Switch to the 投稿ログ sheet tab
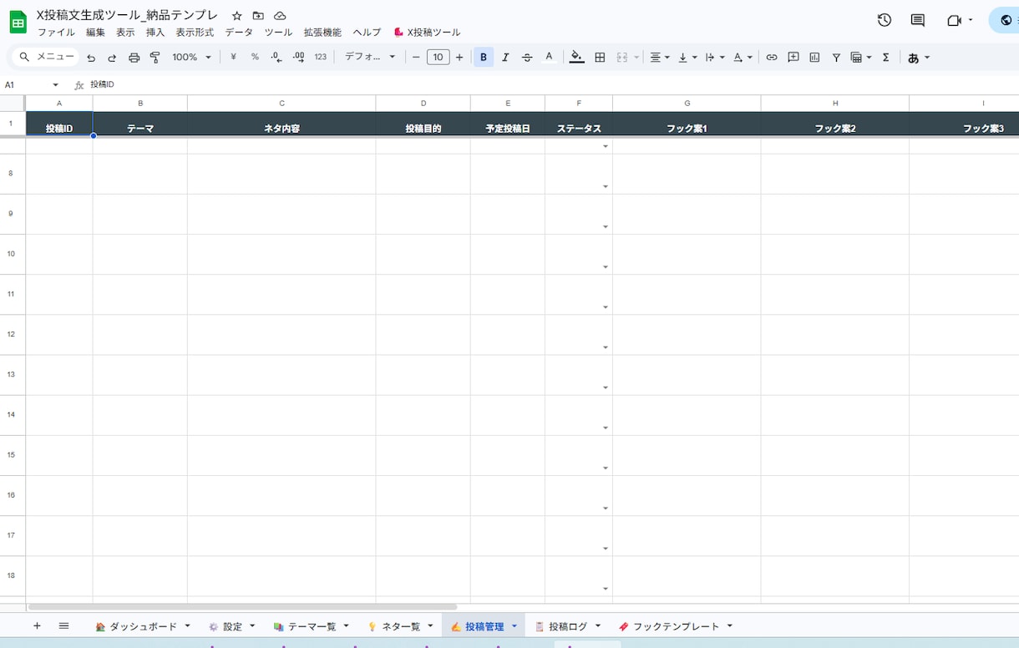The height and width of the screenshot is (648, 1019). (x=568, y=626)
